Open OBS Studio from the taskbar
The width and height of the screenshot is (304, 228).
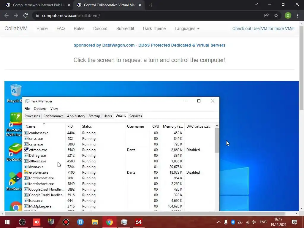pyautogui.click(x=22, y=222)
